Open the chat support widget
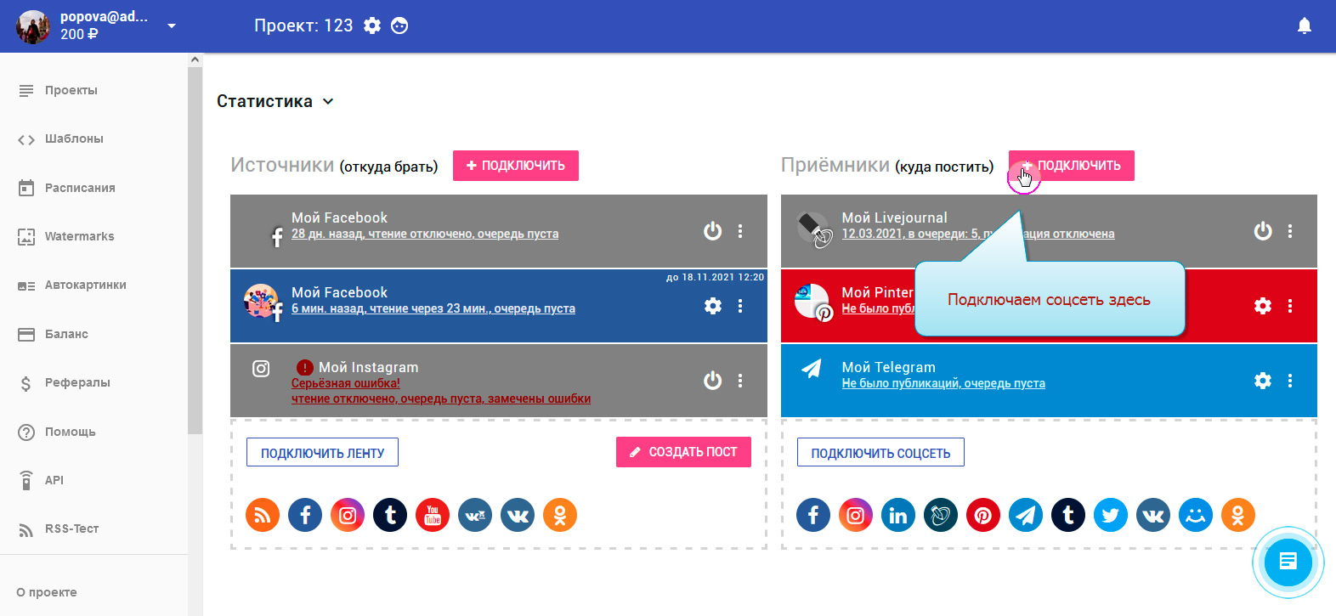 click(x=1288, y=562)
